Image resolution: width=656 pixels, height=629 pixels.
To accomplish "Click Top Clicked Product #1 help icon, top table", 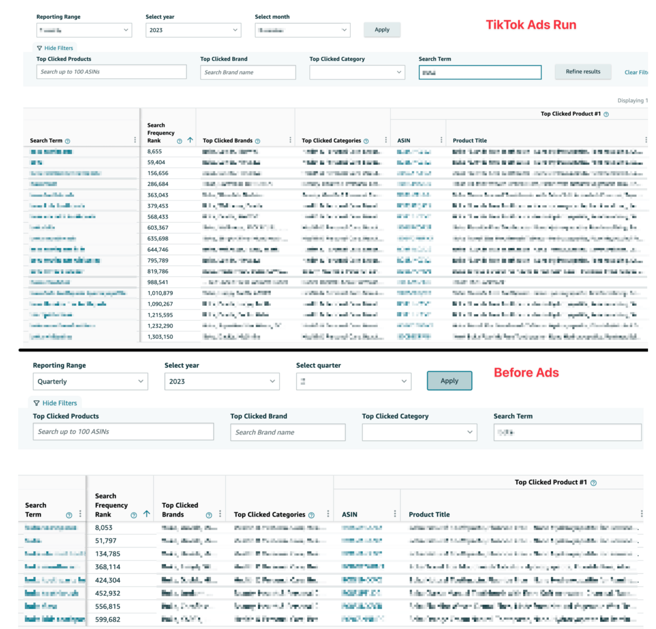I will click(x=606, y=114).
